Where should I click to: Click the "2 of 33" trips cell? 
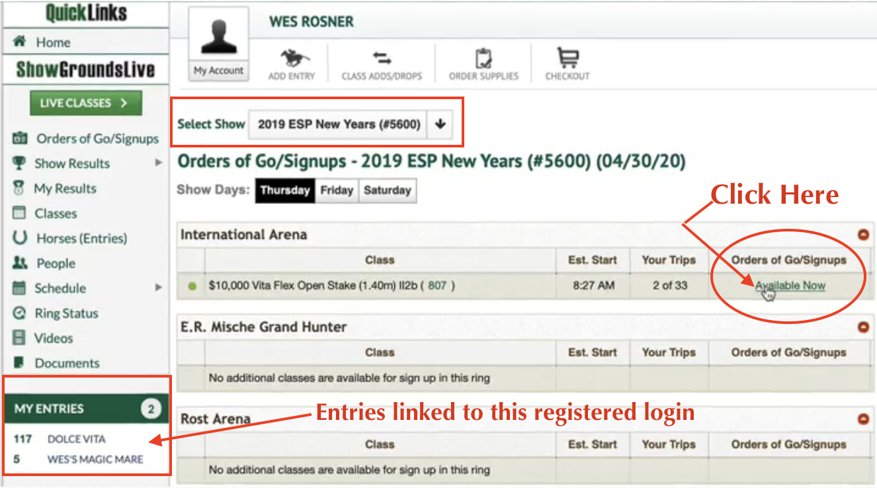pos(669,286)
